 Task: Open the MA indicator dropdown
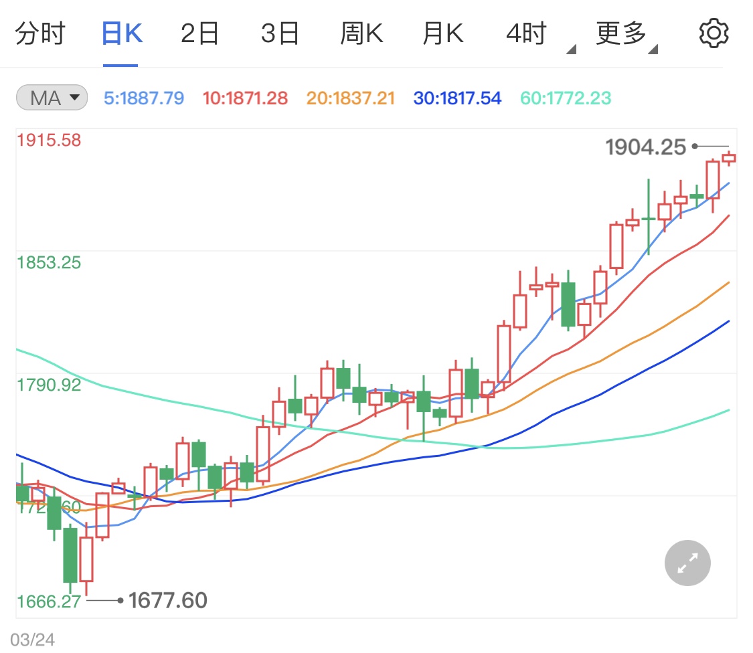click(x=52, y=98)
